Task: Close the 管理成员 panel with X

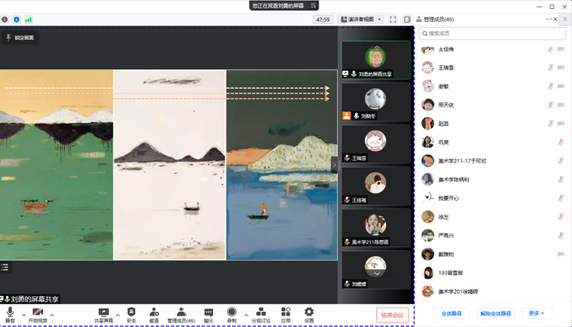Action: (555, 19)
